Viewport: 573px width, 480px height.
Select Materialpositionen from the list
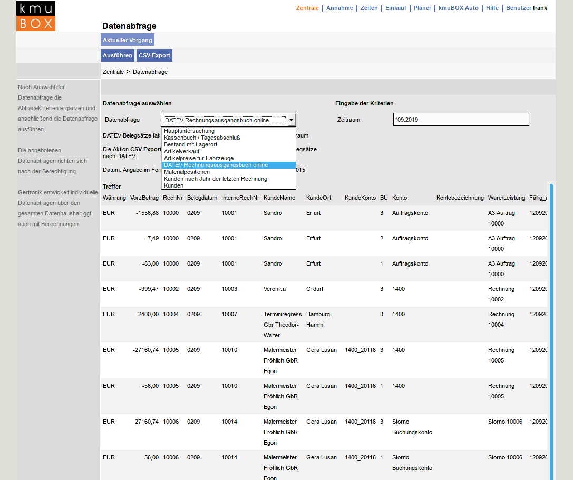[x=187, y=172]
